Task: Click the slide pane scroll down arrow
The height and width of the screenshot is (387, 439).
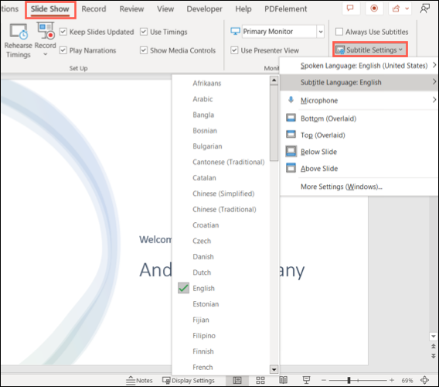Action: tap(433, 336)
